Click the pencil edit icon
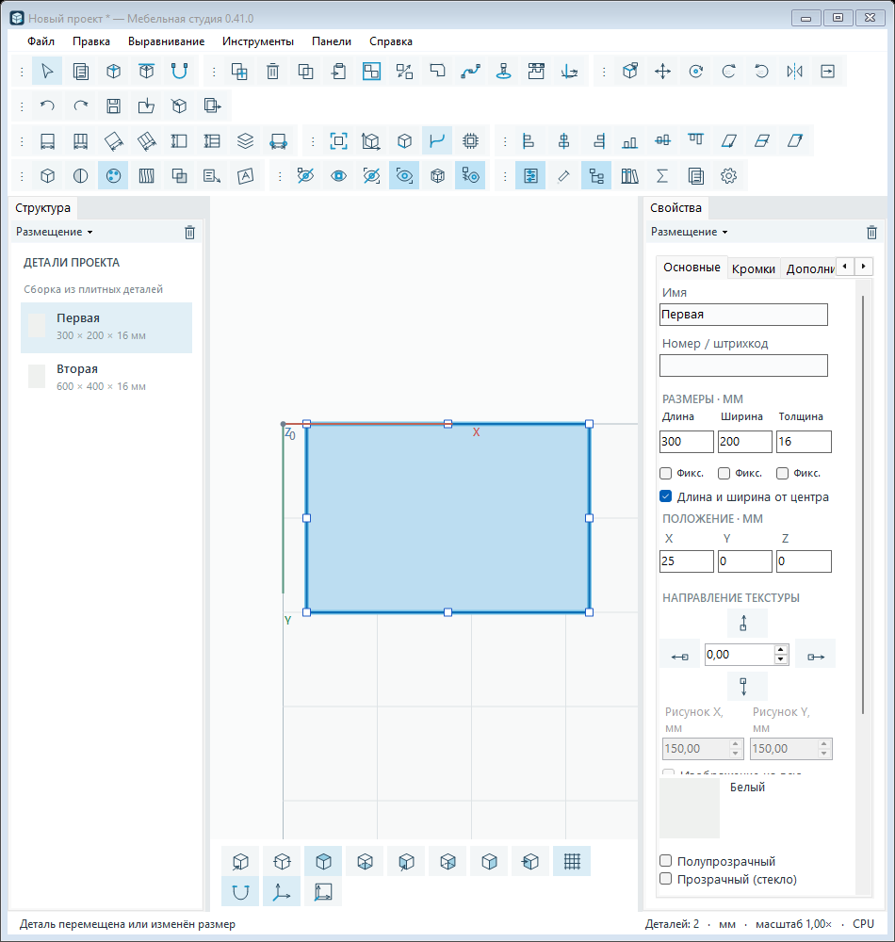The height and width of the screenshot is (942, 895). click(563, 175)
